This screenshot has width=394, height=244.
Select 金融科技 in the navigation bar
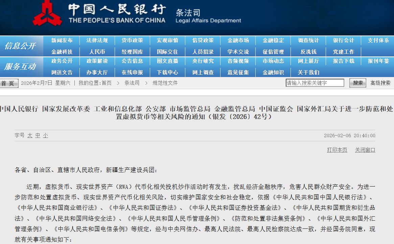(62, 52)
